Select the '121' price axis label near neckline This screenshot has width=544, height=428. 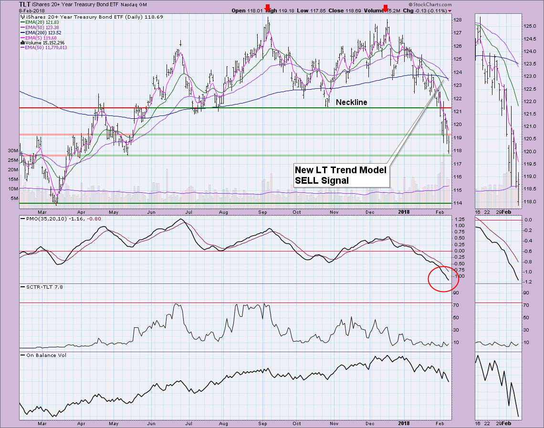click(x=457, y=112)
